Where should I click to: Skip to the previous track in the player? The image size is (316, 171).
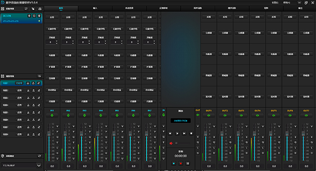[x=170, y=134]
